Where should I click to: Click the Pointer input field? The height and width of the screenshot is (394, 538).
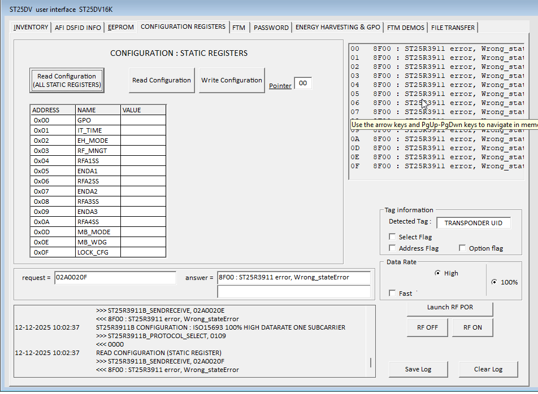point(303,84)
